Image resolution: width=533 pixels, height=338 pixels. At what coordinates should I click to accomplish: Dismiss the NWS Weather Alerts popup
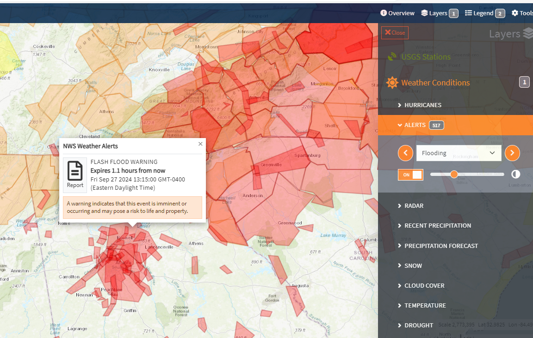pos(200,144)
